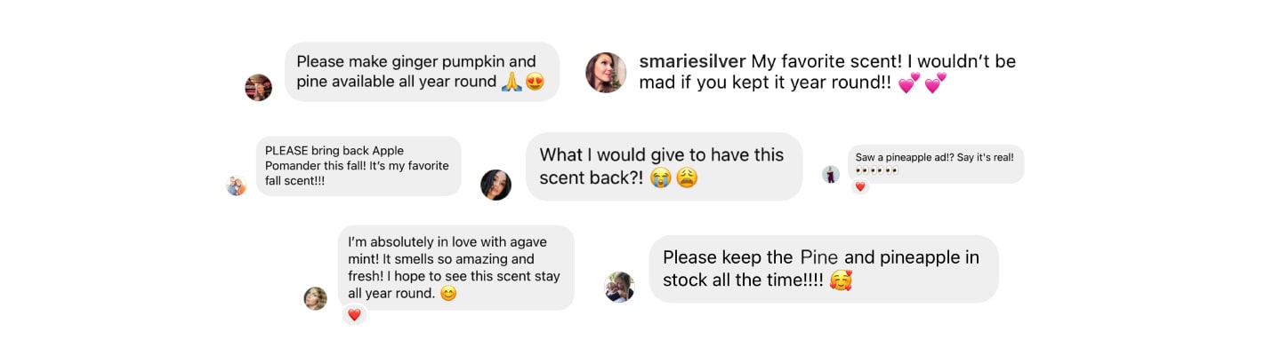The image size is (1281, 355).
Task: Click the crying face emoji in the scent comment
Action: (x=659, y=177)
